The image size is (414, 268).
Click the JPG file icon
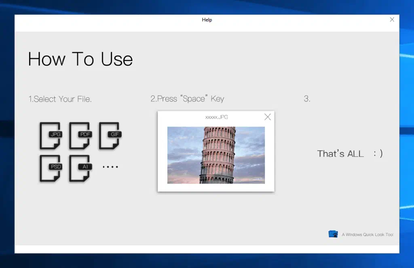click(51, 136)
